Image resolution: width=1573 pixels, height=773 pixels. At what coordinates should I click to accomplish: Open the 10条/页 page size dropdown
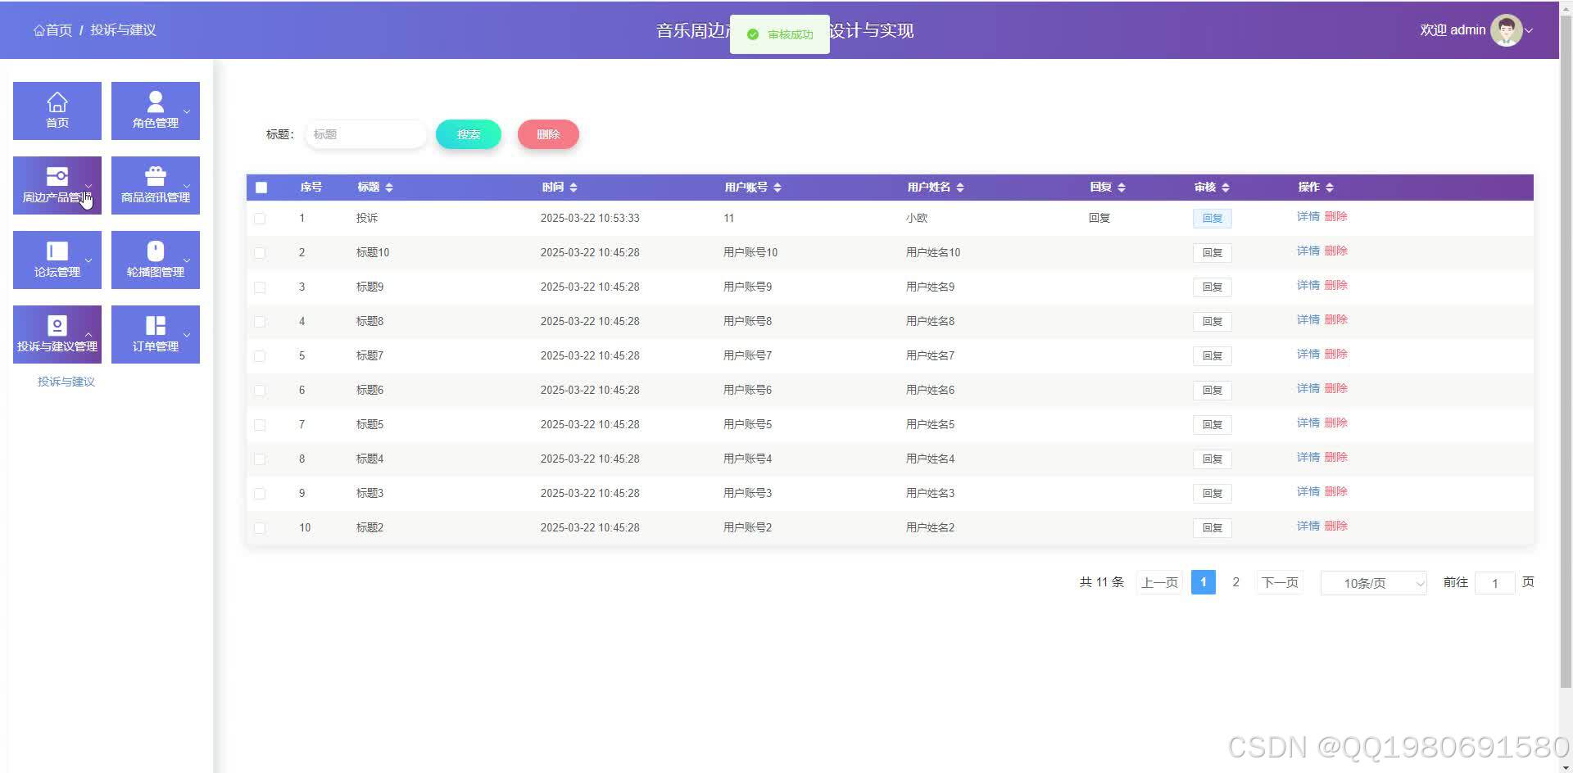coord(1374,583)
